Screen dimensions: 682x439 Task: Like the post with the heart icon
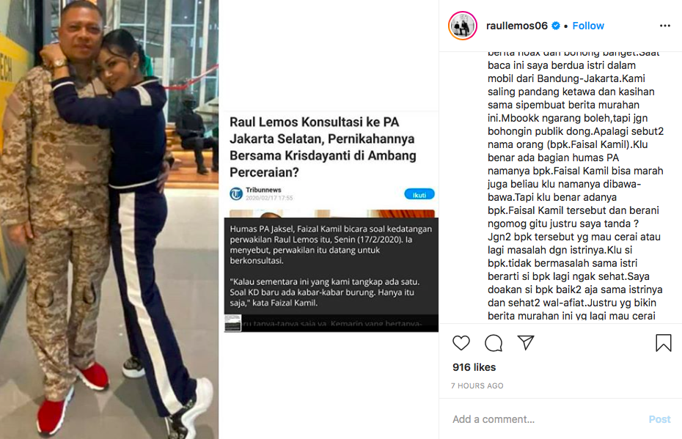click(461, 343)
